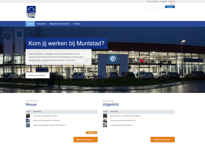Click the Uitgelicht section heading

[111, 104]
